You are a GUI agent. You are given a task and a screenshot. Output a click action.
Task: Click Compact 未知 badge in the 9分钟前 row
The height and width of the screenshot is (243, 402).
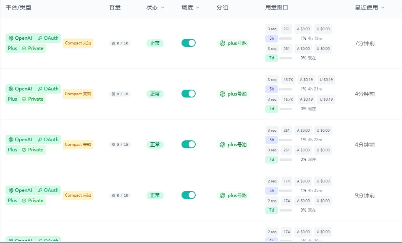click(78, 195)
